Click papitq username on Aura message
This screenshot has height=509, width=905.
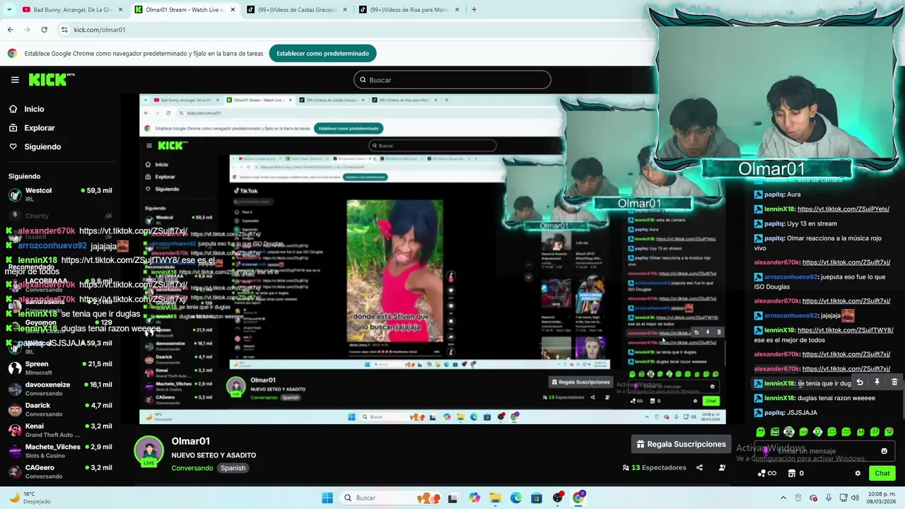click(x=773, y=194)
